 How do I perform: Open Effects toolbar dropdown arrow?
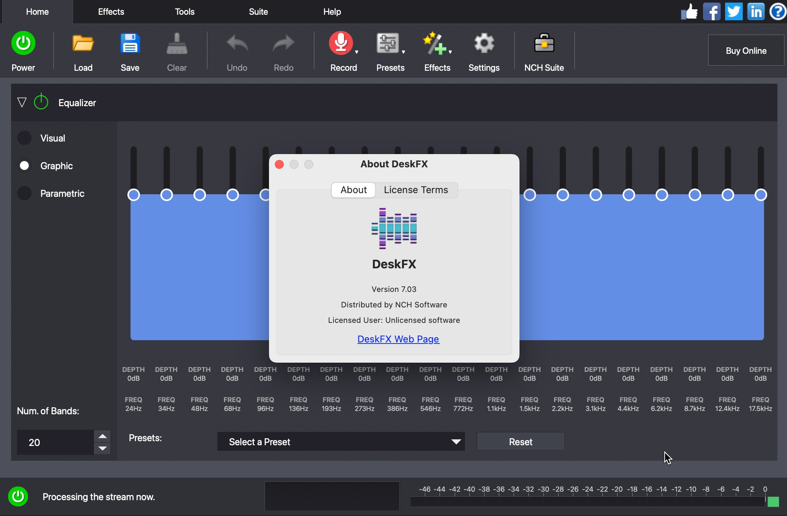tap(450, 52)
